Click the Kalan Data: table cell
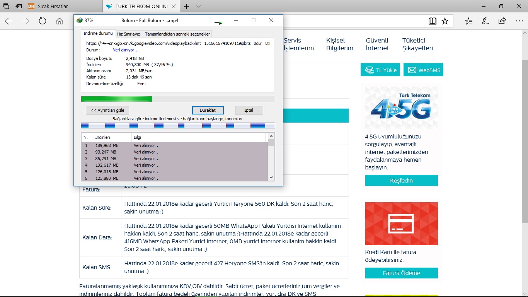 click(x=100, y=237)
